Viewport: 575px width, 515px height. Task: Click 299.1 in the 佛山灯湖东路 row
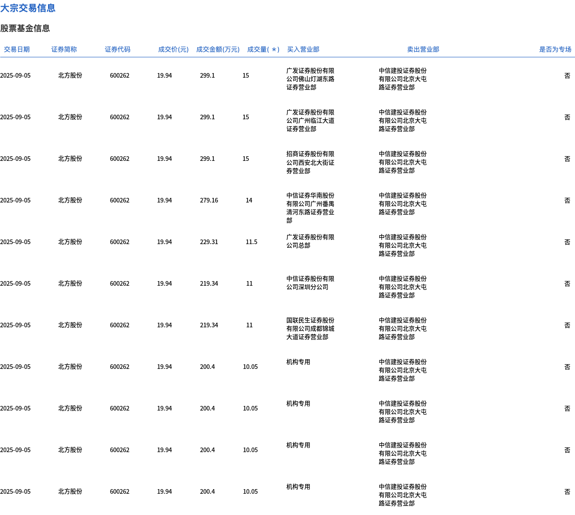point(207,75)
